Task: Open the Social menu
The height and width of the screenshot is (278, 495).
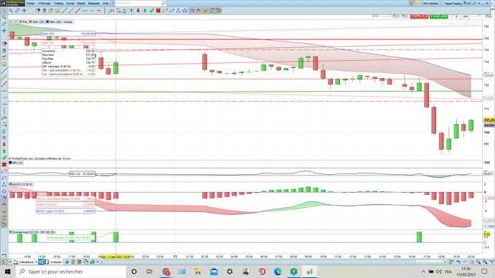Action: click(x=70, y=3)
